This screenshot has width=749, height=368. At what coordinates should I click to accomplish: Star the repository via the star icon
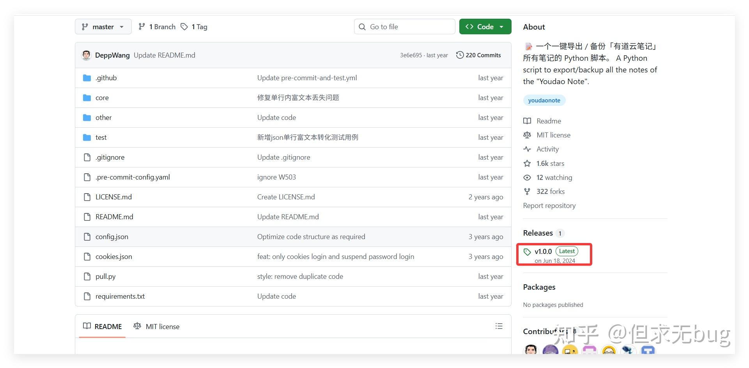click(x=527, y=163)
